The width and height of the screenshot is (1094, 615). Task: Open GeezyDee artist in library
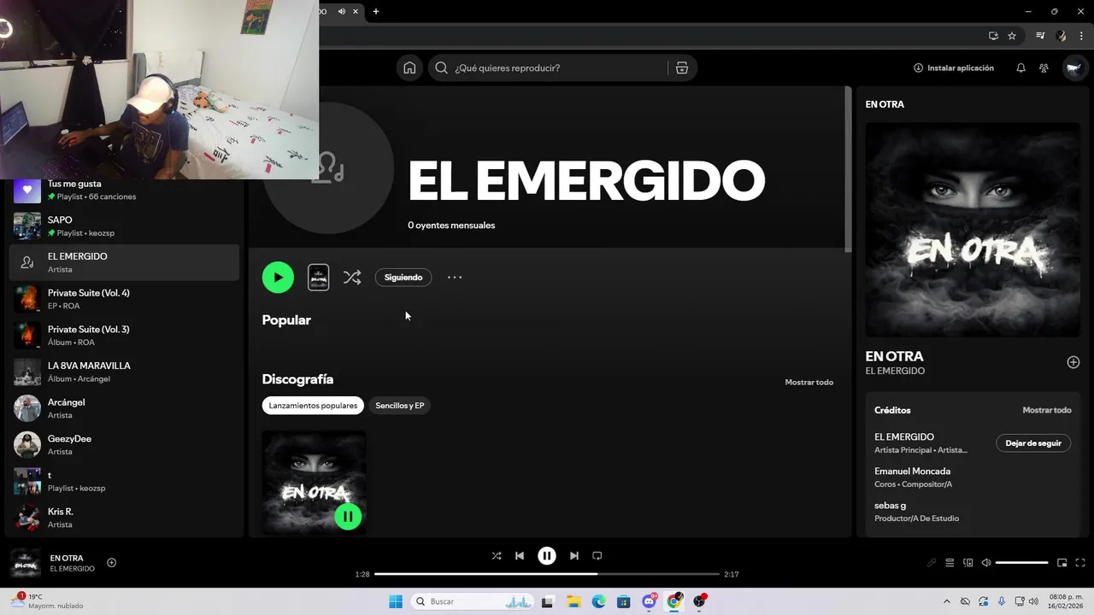pyautogui.click(x=124, y=445)
